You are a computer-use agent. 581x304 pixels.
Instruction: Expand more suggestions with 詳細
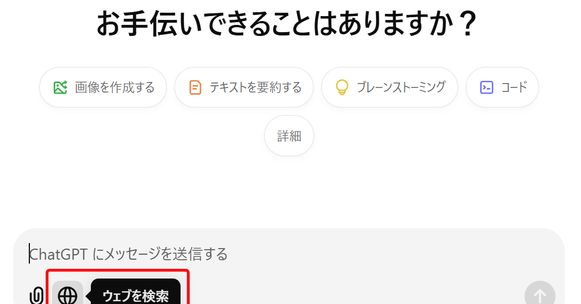point(289,136)
